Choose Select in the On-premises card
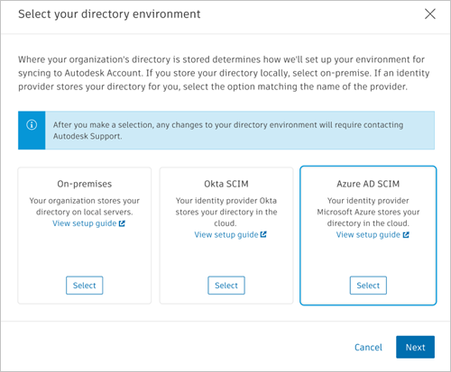The height and width of the screenshot is (372, 451). tap(85, 286)
